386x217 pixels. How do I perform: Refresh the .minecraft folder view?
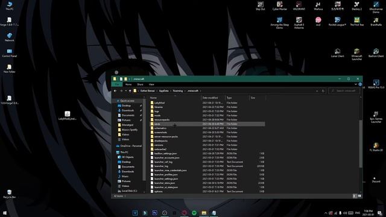pyautogui.click(x=323, y=91)
